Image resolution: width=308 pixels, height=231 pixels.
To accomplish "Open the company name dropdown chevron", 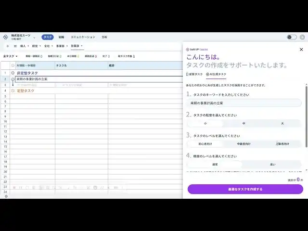I will [x=34, y=38].
